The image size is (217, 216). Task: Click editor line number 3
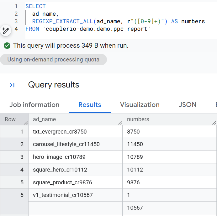[x=16, y=21]
